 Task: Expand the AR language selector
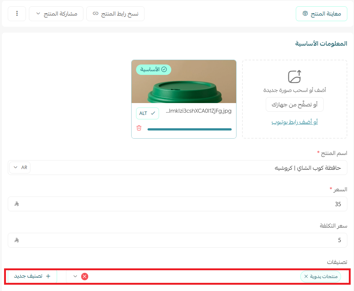coord(20,168)
